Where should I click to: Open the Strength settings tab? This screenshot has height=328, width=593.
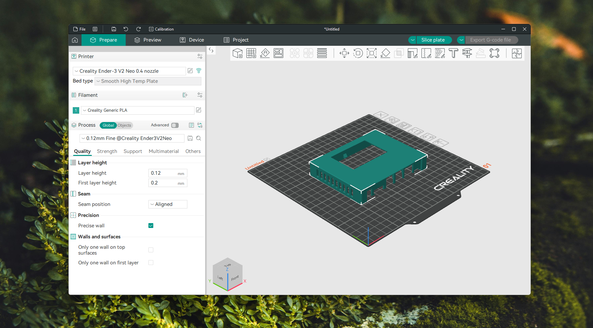[107, 151]
